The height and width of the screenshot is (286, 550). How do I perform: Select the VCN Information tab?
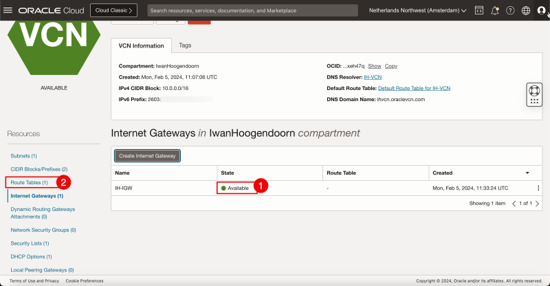(141, 46)
